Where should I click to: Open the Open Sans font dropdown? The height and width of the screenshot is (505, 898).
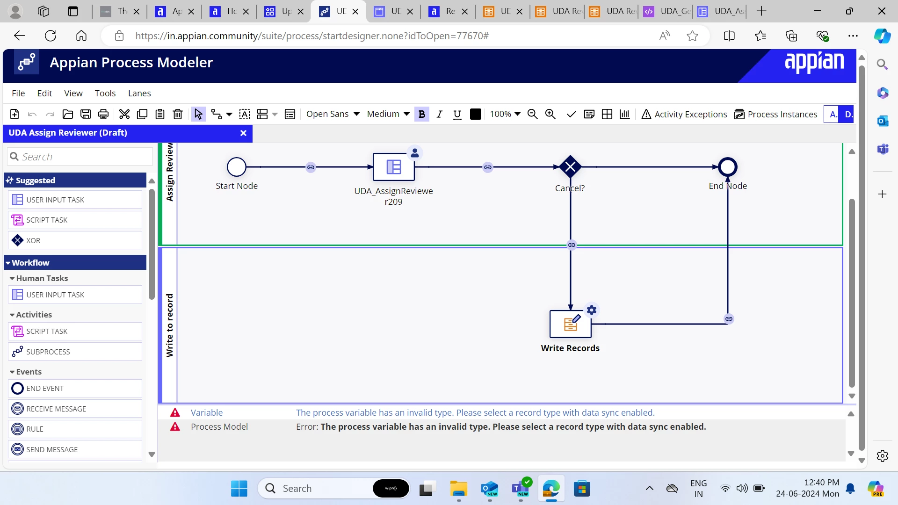coord(333,114)
